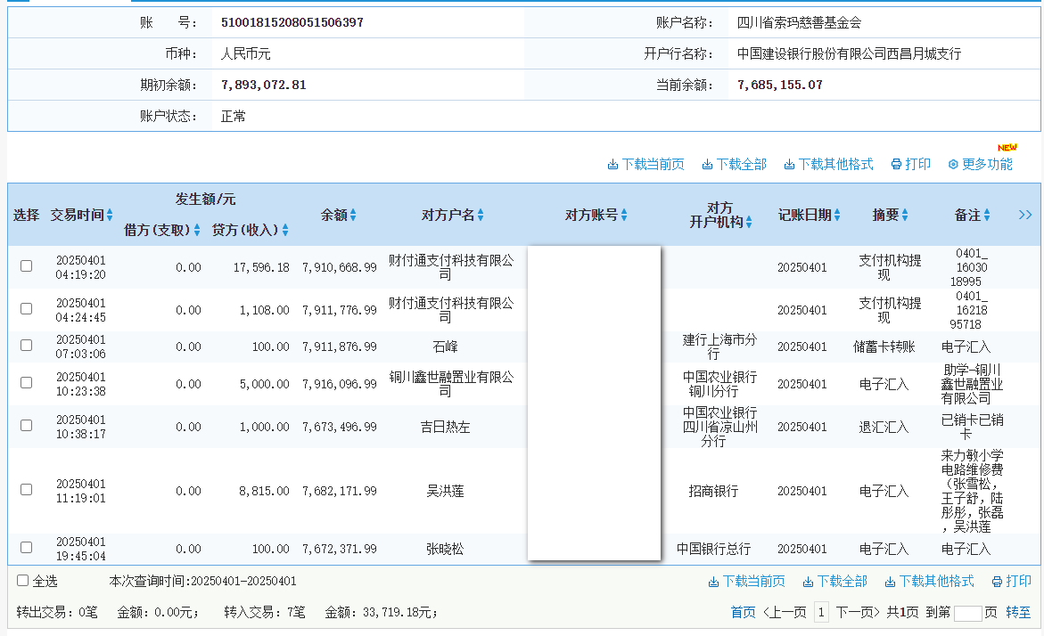Click bottom 打印 print link
1044x636 pixels.
point(1011,582)
